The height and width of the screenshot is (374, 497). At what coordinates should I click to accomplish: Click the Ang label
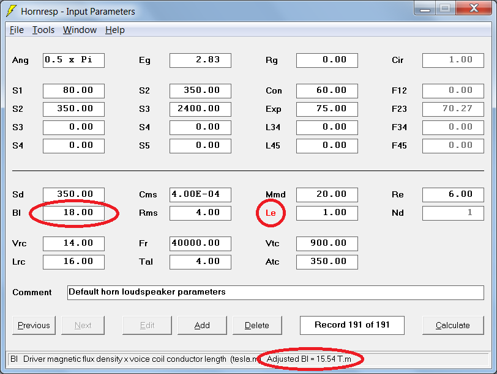(20, 61)
